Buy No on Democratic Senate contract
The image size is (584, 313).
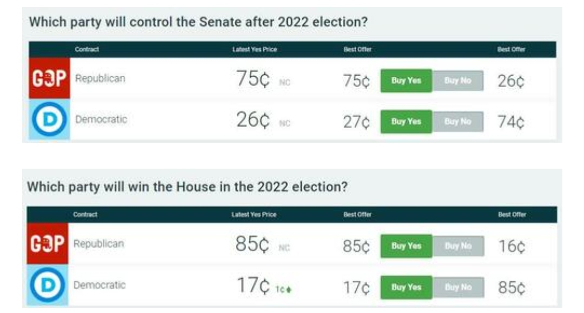coord(458,122)
